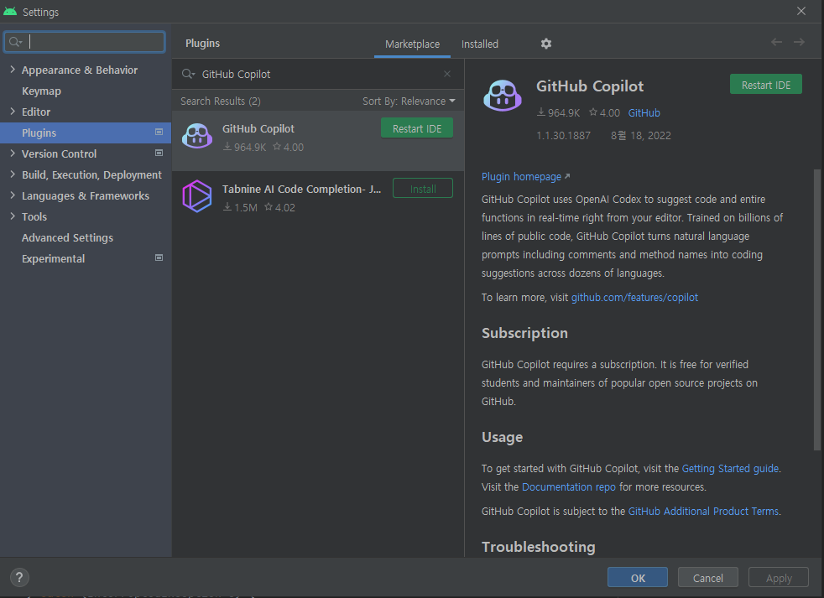Click the Search Results (2) label
The image size is (824, 598).
click(220, 101)
